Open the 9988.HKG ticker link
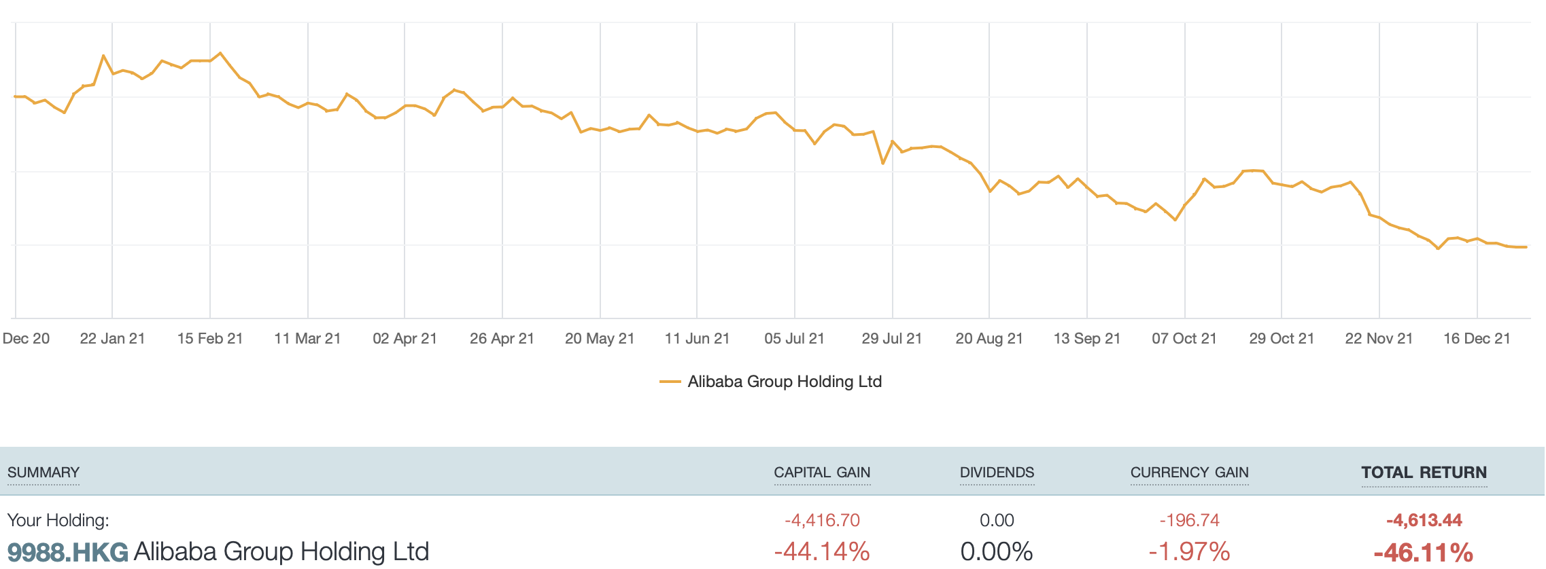1546x569 pixels. coord(68,551)
